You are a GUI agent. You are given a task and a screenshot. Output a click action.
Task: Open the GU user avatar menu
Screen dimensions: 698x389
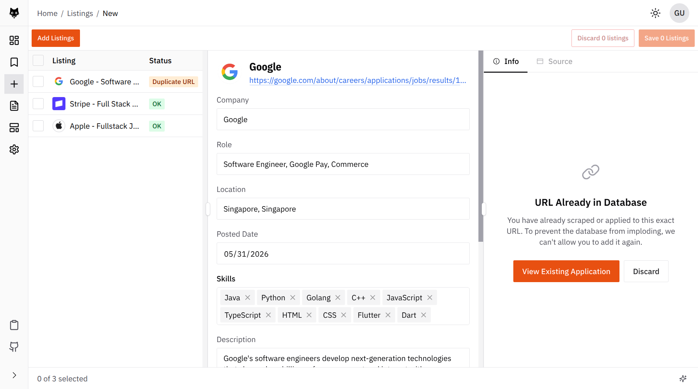[679, 13]
